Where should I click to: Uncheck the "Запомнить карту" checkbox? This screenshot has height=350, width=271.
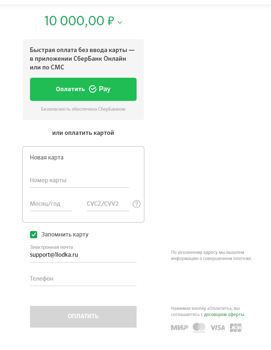click(34, 235)
